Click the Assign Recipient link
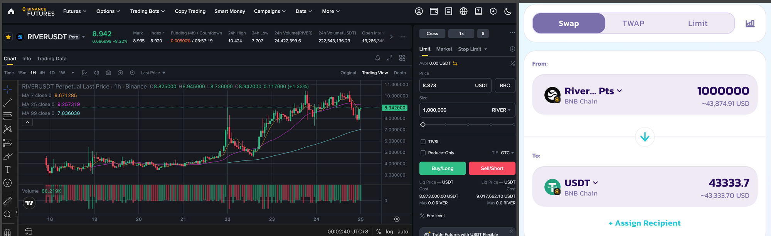 (x=645, y=223)
